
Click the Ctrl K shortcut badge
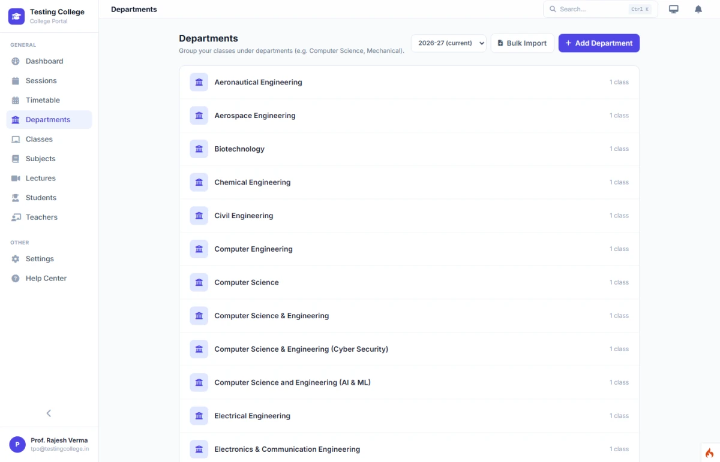(640, 10)
